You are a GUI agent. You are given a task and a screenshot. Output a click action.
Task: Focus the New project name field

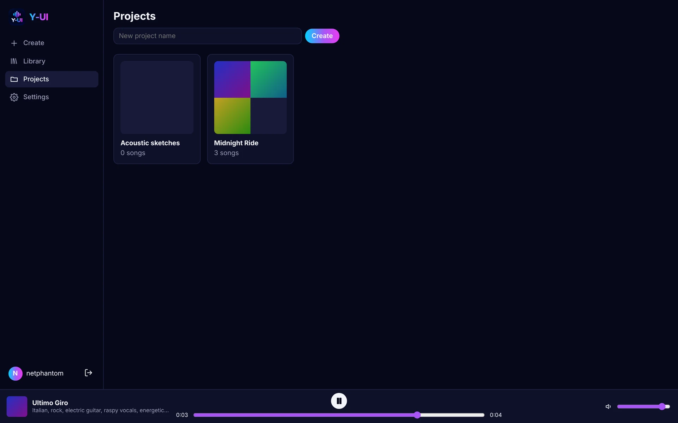point(207,36)
